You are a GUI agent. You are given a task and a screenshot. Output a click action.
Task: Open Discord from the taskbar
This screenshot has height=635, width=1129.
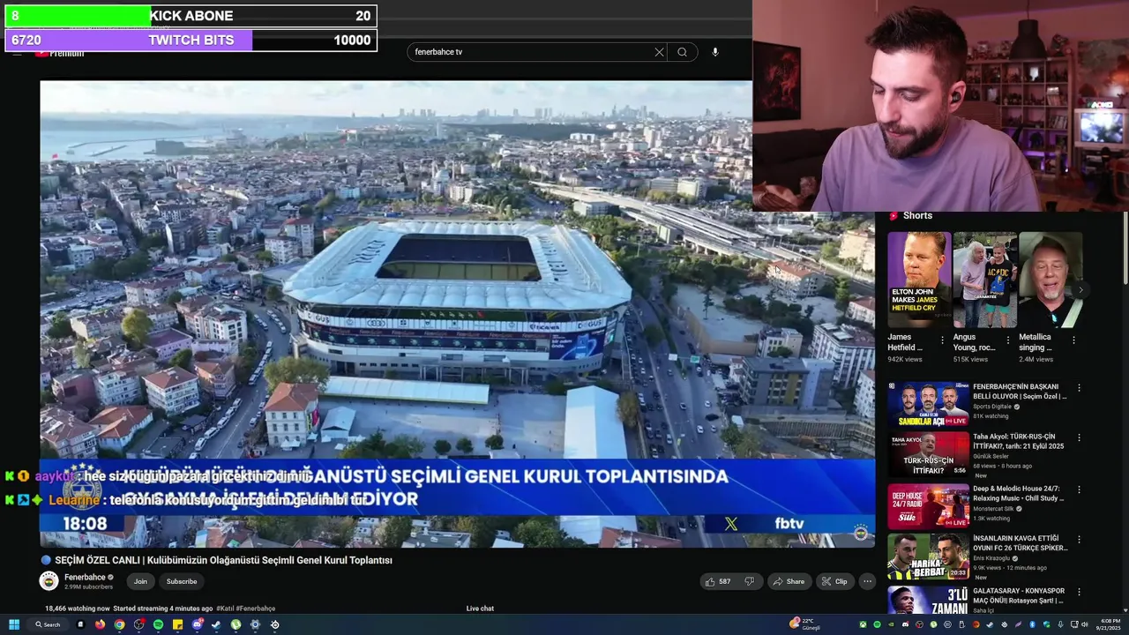coord(197,624)
